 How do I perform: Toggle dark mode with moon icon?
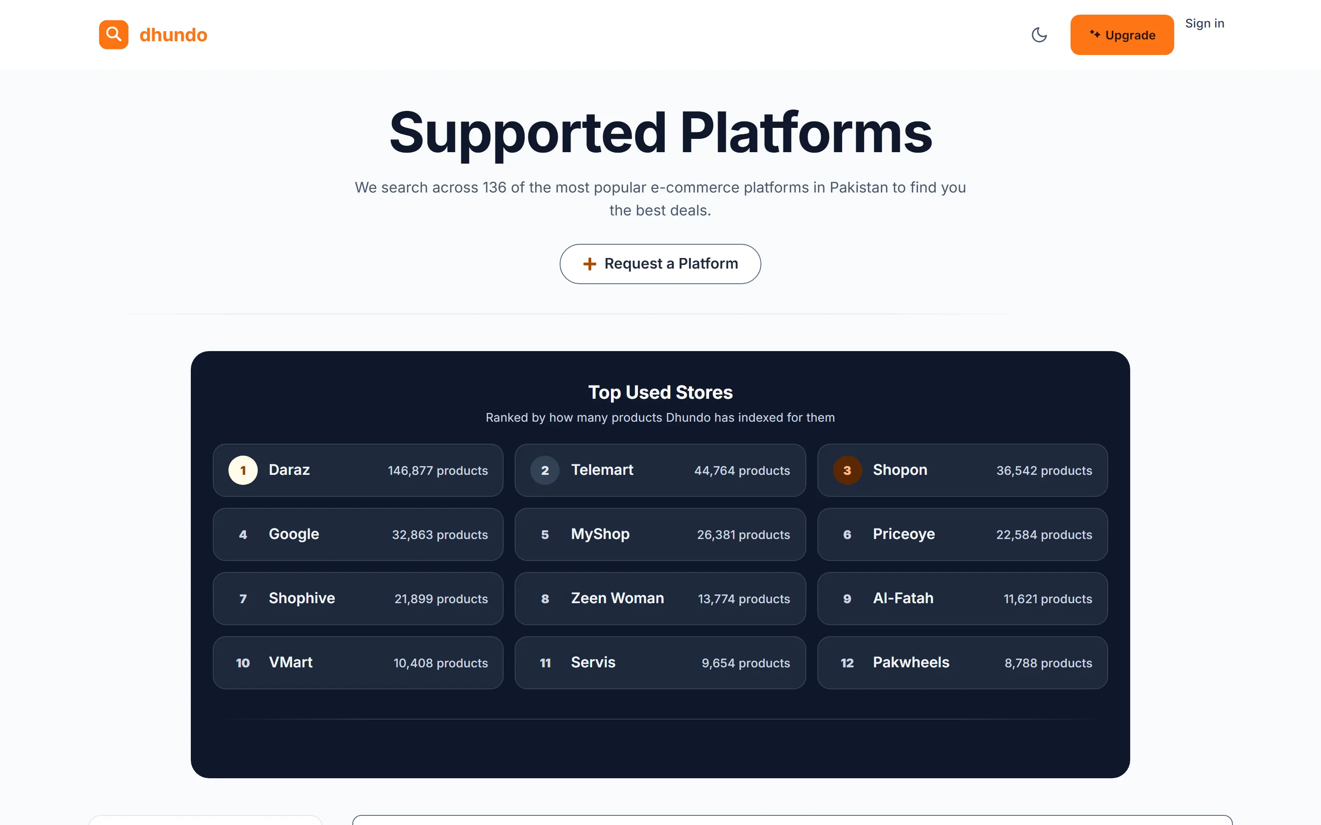(x=1039, y=35)
